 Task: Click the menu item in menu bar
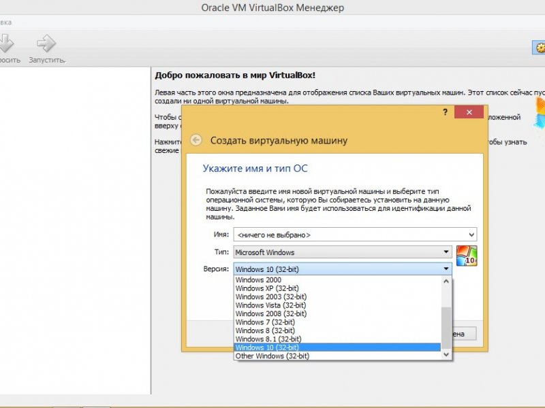click(5, 22)
